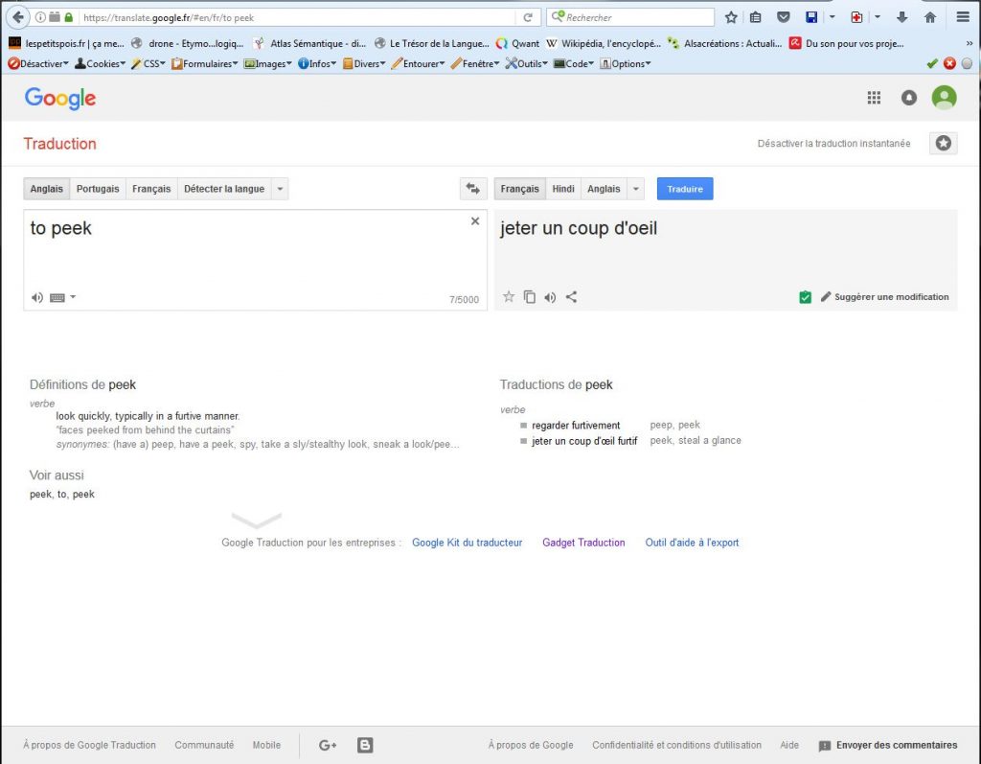This screenshot has width=981, height=764.
Task: Open the CSS menu in developer toolbar
Action: [148, 63]
